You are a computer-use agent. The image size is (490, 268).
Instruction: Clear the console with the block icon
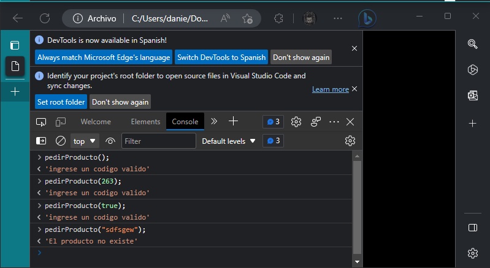pyautogui.click(x=61, y=141)
